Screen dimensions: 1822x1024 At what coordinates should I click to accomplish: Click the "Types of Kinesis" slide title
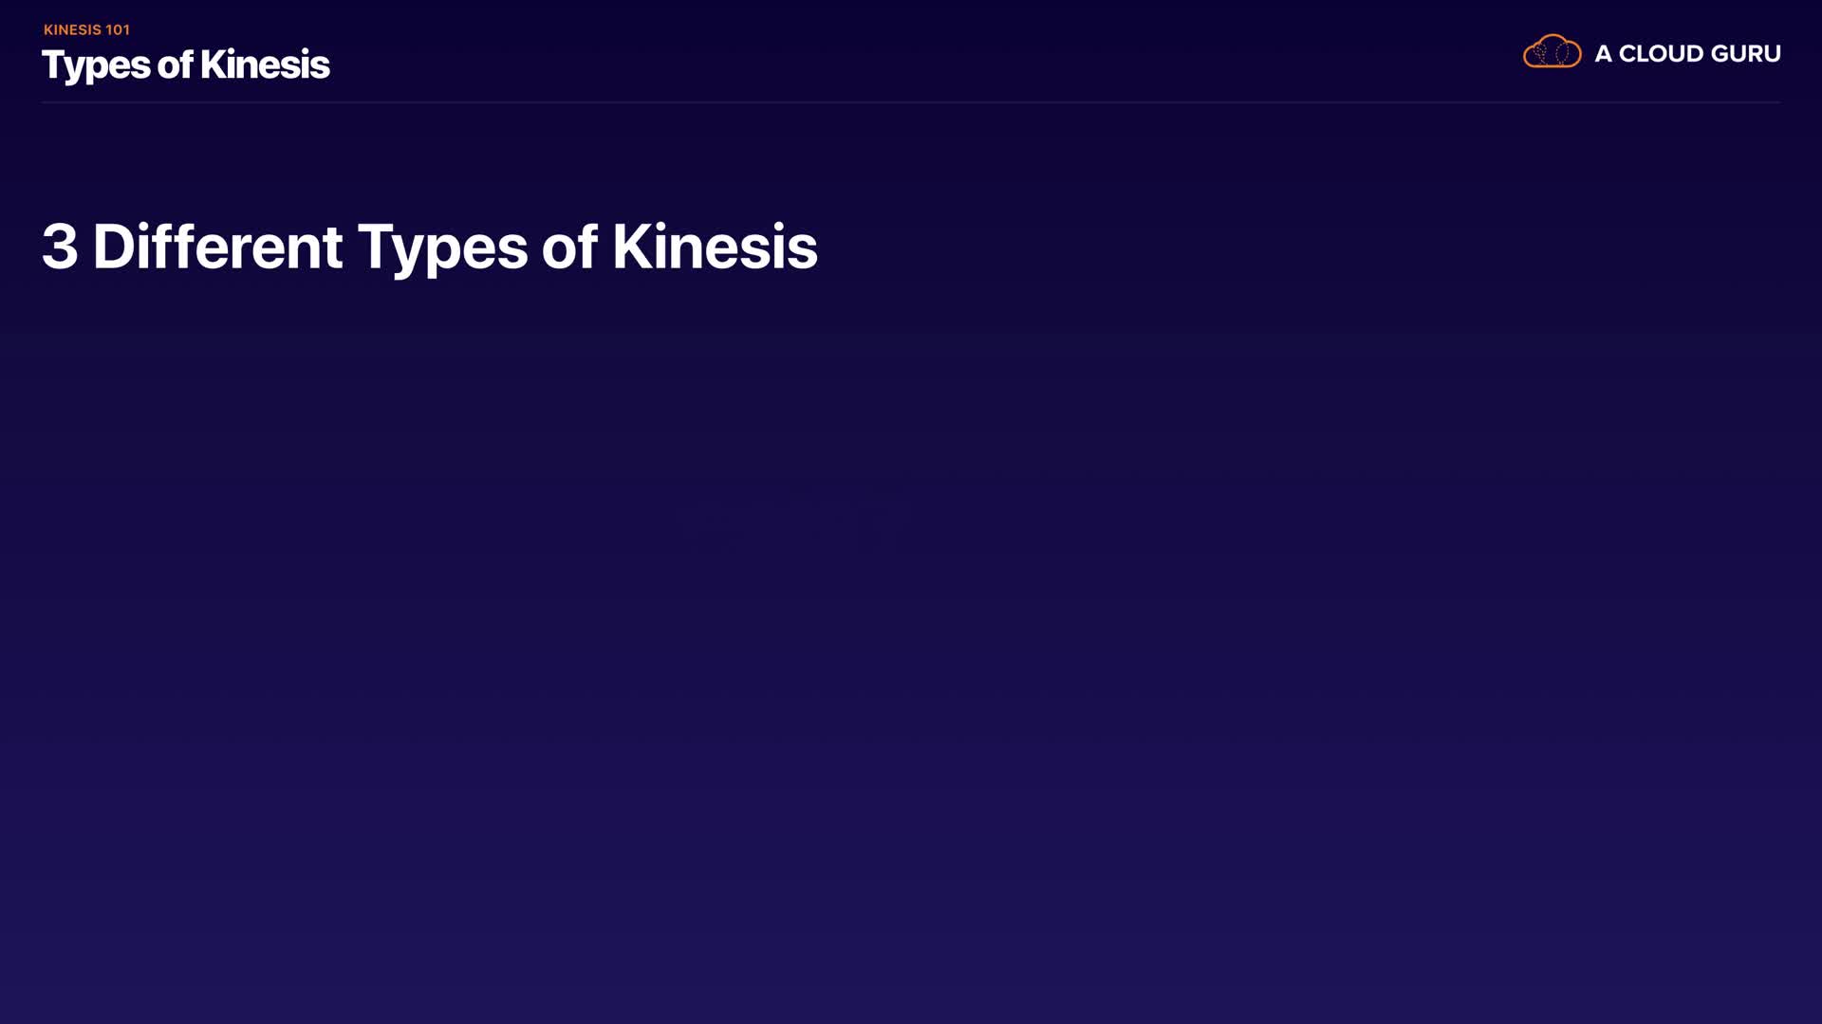point(186,65)
